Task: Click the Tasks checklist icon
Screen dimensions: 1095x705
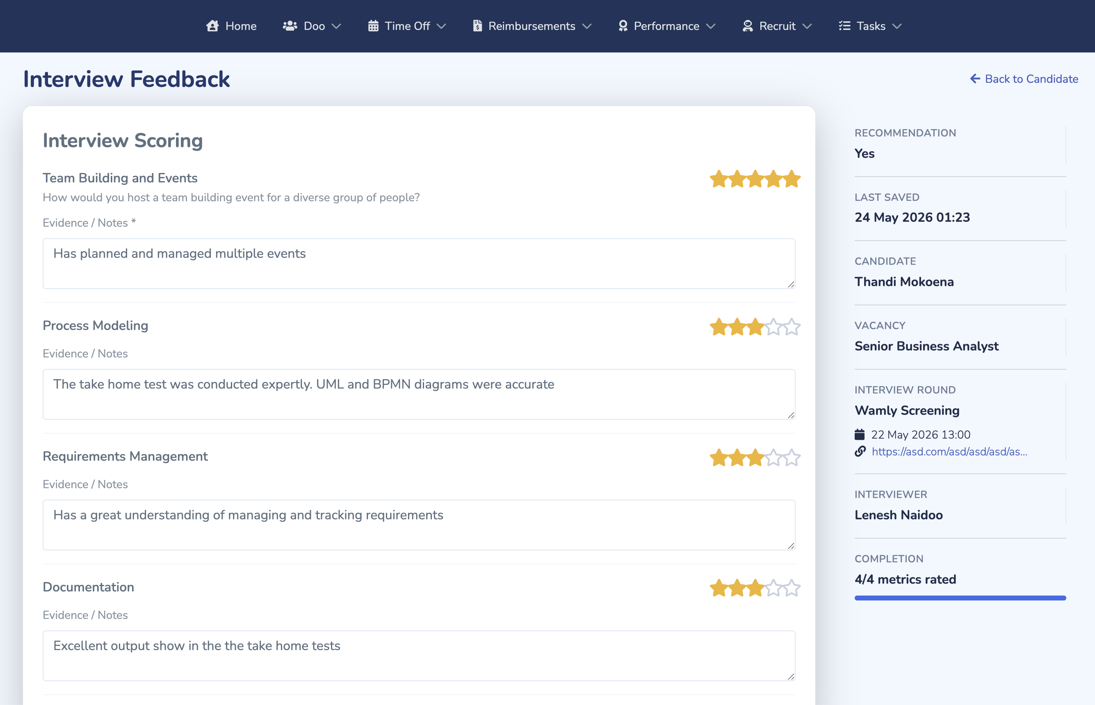Action: tap(844, 26)
